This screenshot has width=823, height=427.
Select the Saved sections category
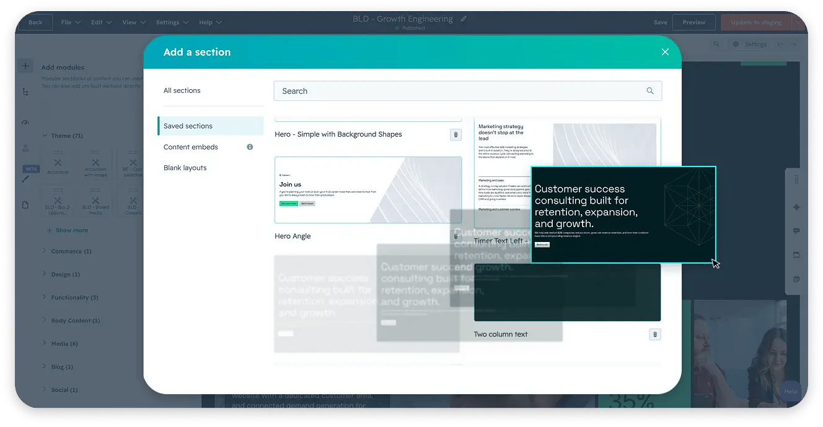coord(211,126)
